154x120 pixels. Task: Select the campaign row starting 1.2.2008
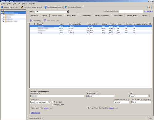coord(91,33)
